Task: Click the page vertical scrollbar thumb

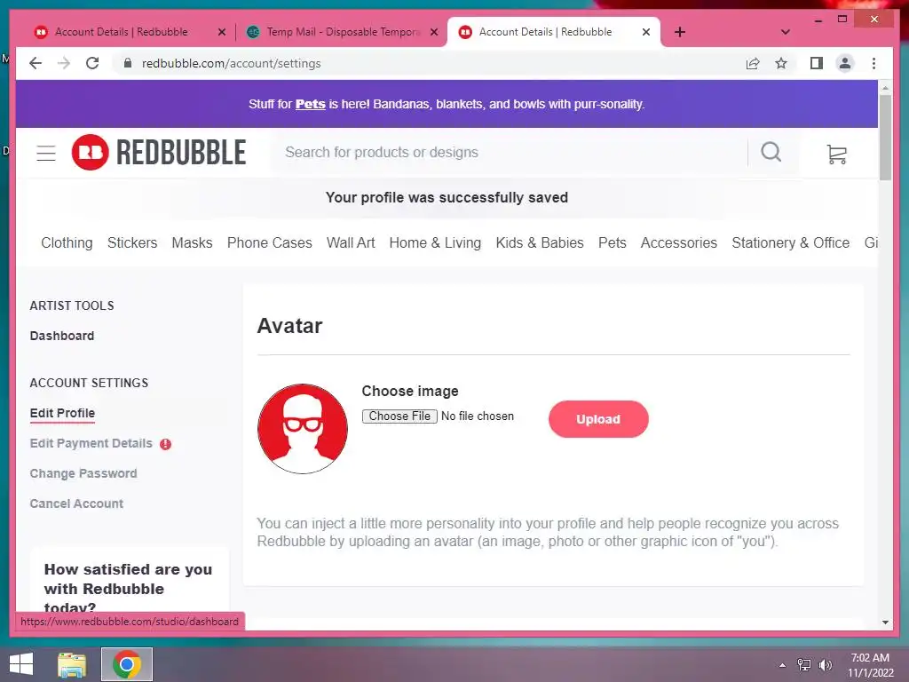Action: click(885, 138)
